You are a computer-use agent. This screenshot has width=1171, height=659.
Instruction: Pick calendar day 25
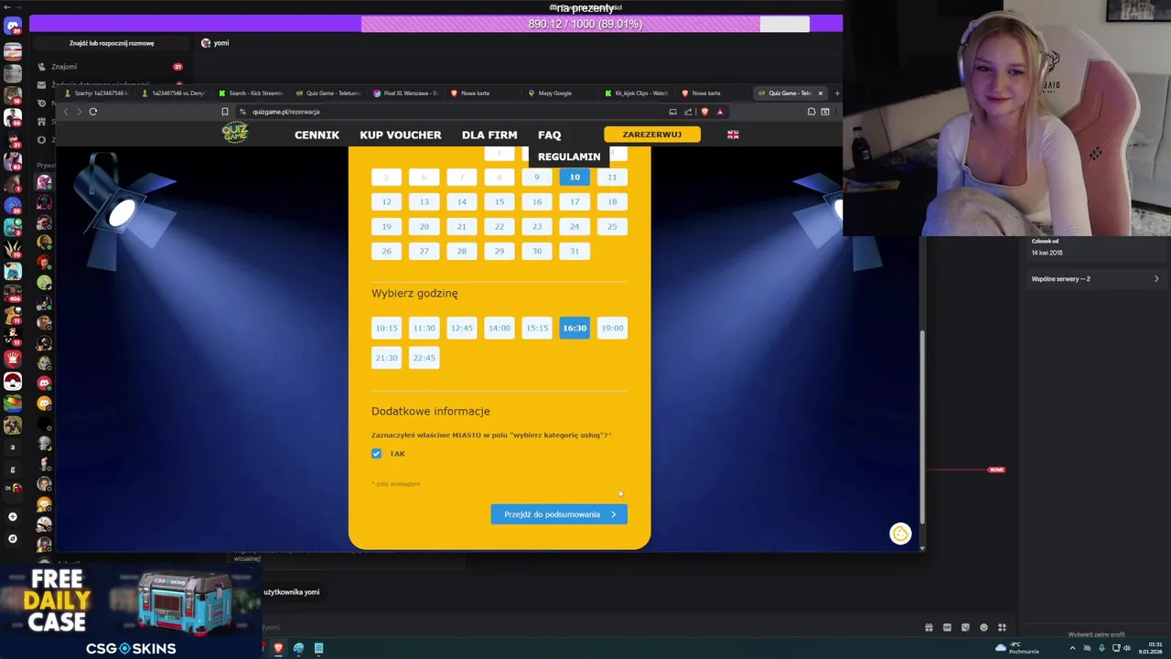(612, 227)
